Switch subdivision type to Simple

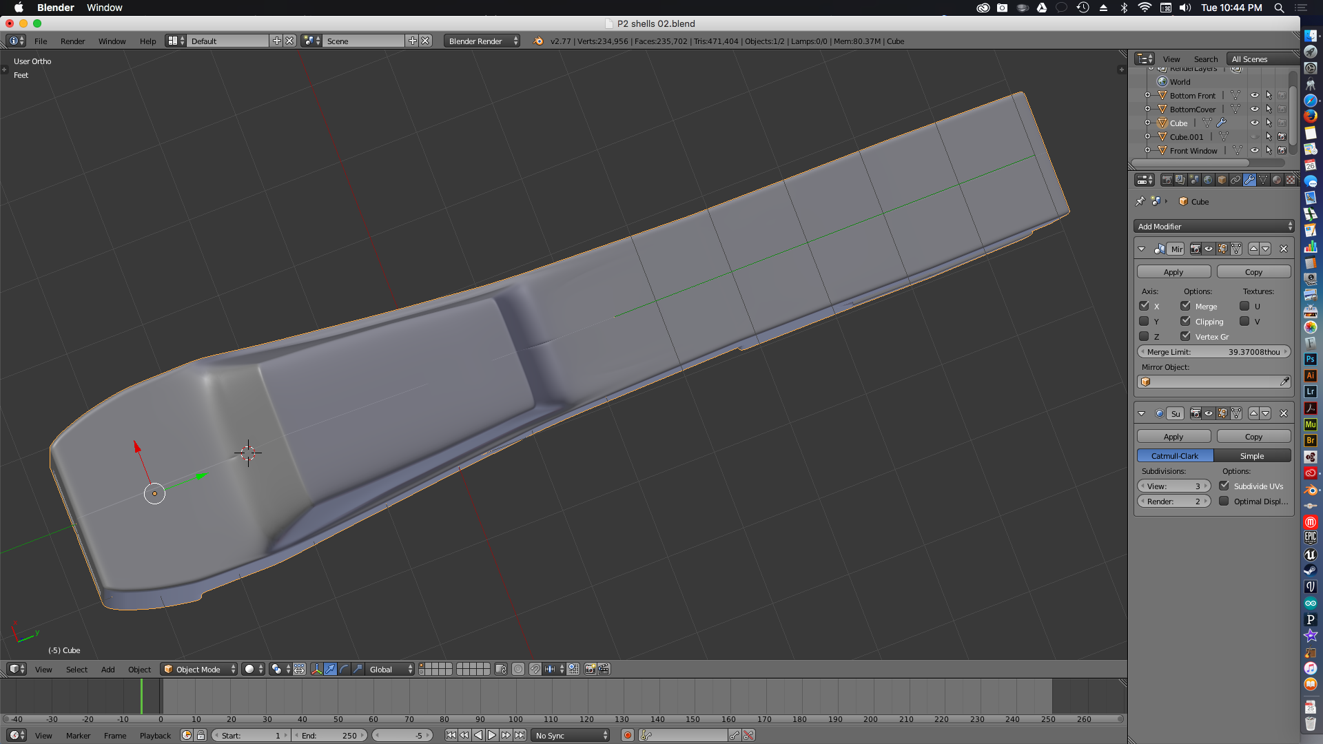click(1252, 455)
